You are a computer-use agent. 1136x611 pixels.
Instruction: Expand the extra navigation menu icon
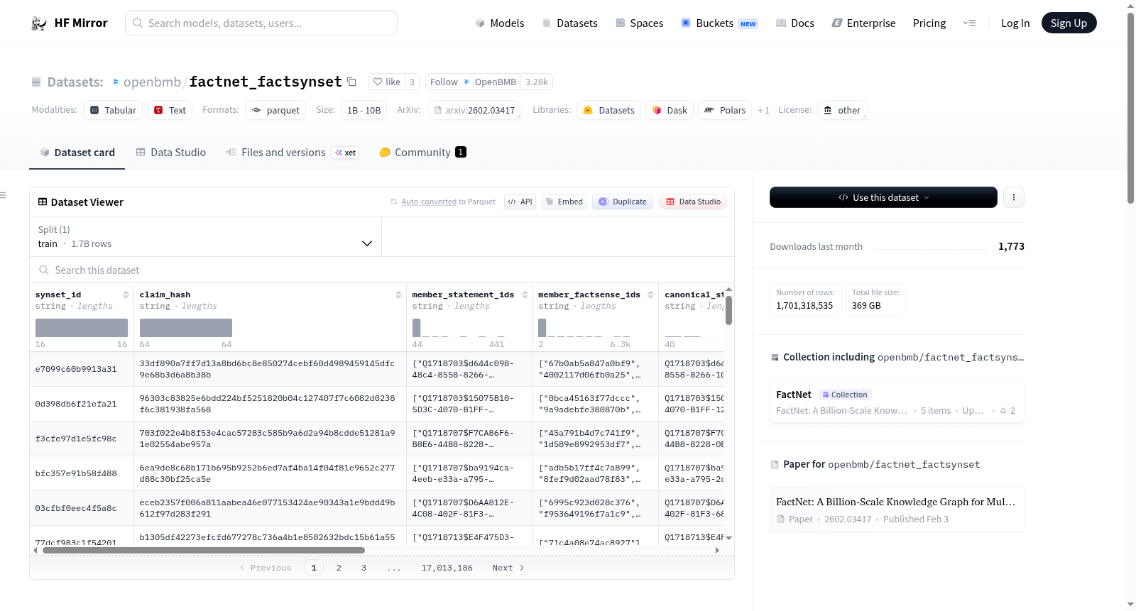(x=969, y=23)
